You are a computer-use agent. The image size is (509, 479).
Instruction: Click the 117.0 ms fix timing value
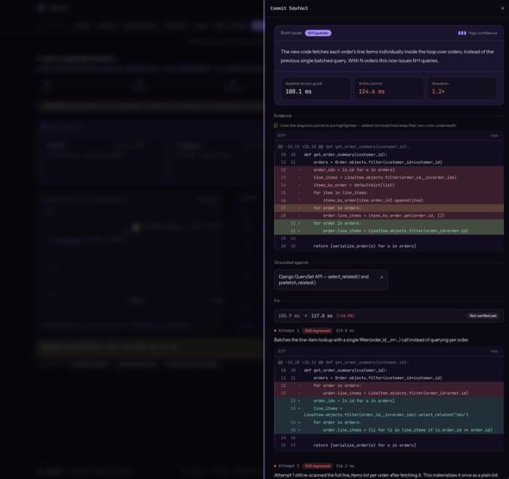322,316
